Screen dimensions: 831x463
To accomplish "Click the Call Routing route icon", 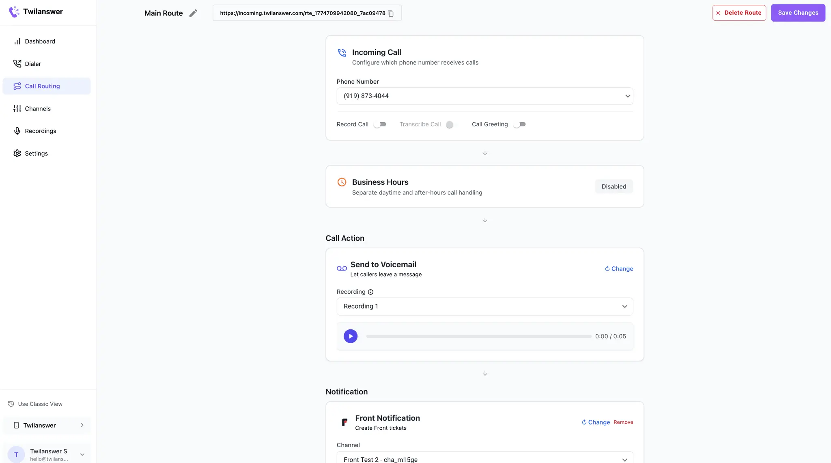I will [x=17, y=86].
